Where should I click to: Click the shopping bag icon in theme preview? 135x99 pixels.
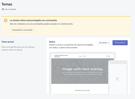pyautogui.click(x=109, y=56)
